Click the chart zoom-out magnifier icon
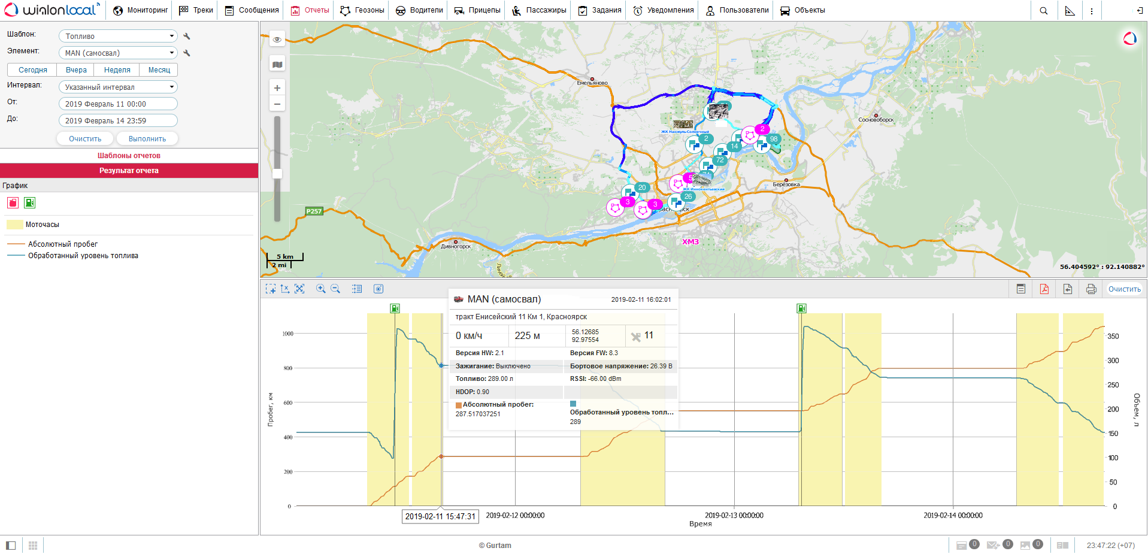 335,289
